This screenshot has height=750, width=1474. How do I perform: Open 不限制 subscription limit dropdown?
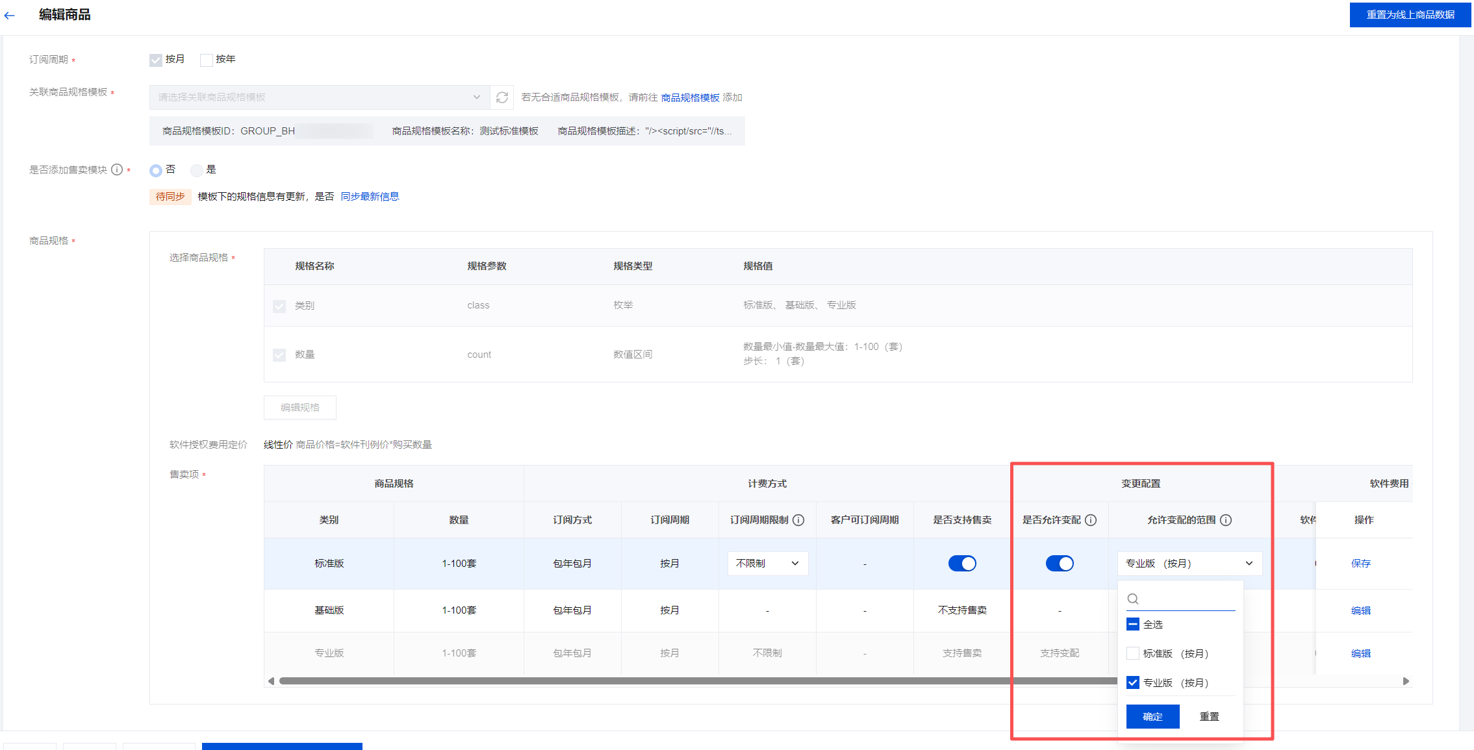coord(767,564)
